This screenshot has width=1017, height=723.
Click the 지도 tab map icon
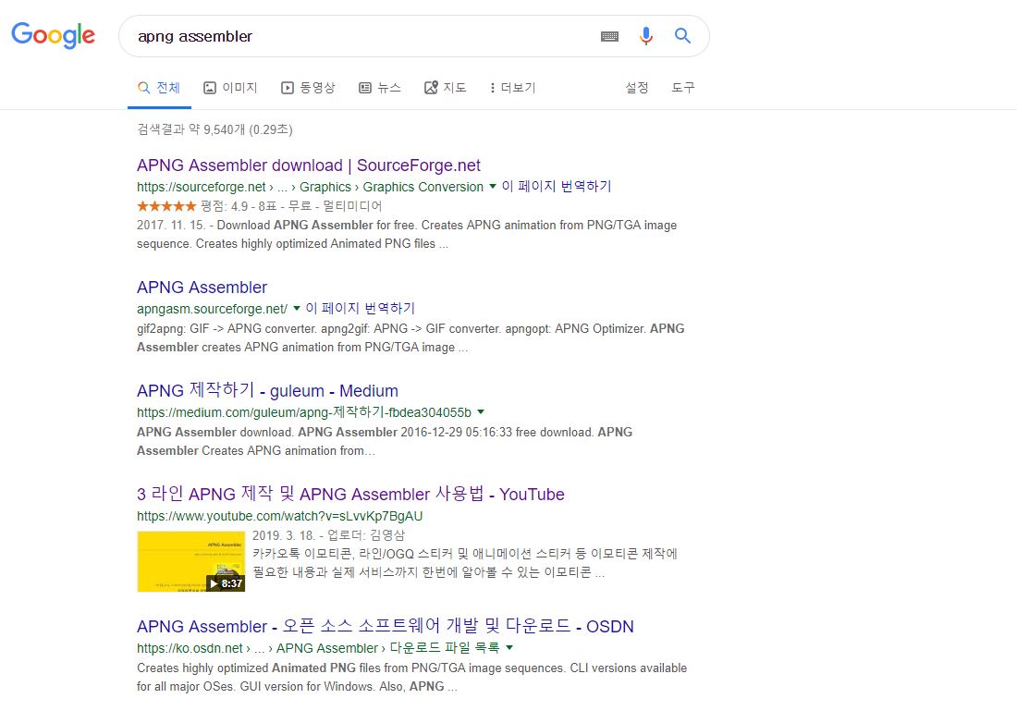pyautogui.click(x=431, y=88)
